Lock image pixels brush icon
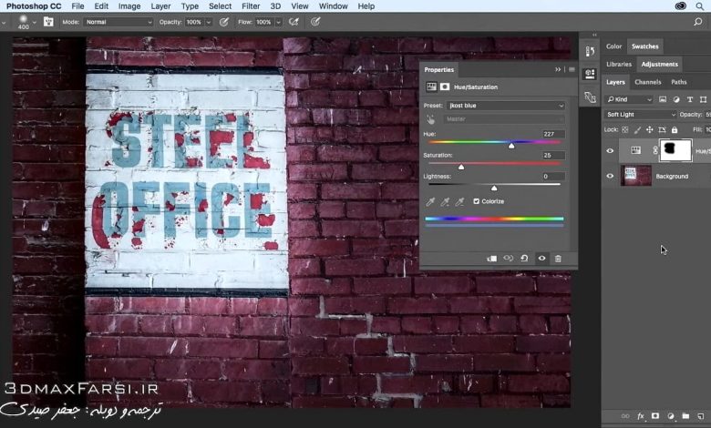Image resolution: width=711 pixels, height=428 pixels. click(637, 130)
